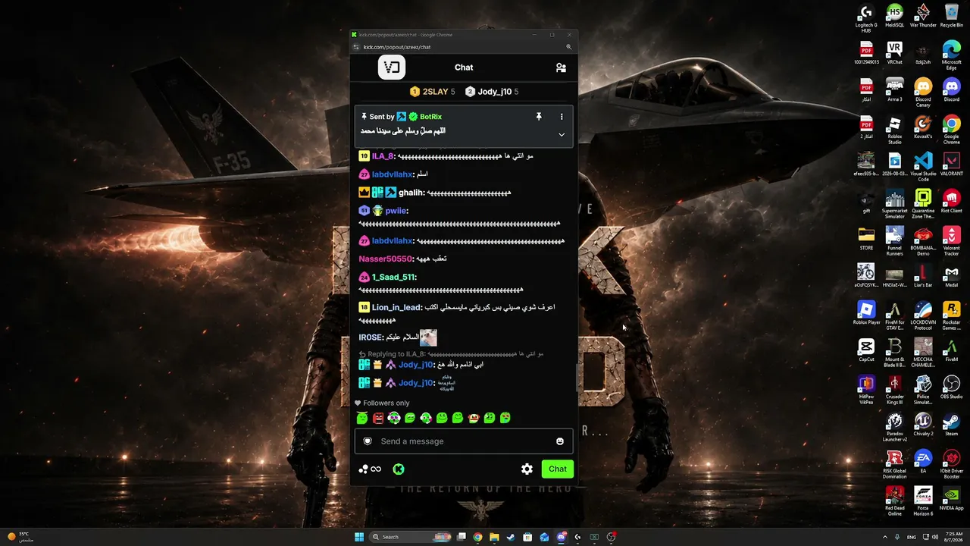
Task: Open Logitech G HUB desktop shortcut
Action: coord(866,19)
